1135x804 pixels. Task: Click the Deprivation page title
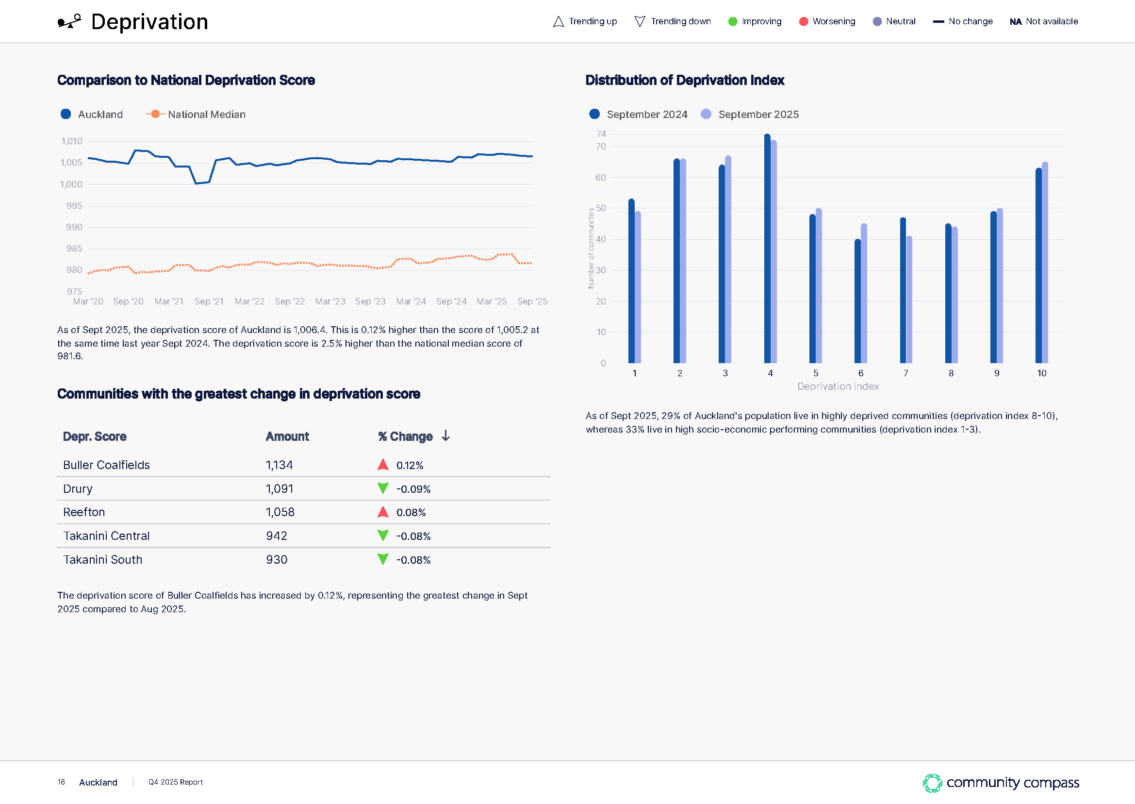149,22
